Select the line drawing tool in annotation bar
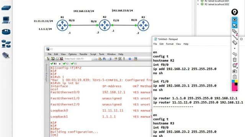Image resolution: width=245 pixels, height=137 pixels. (235, 37)
